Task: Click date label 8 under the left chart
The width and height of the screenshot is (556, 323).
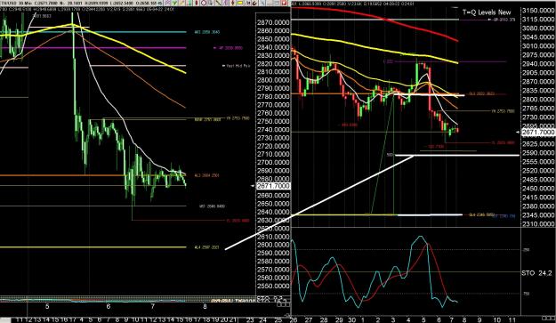Action: coord(205,306)
